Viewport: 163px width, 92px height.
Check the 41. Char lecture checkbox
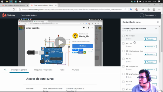pos(123,43)
